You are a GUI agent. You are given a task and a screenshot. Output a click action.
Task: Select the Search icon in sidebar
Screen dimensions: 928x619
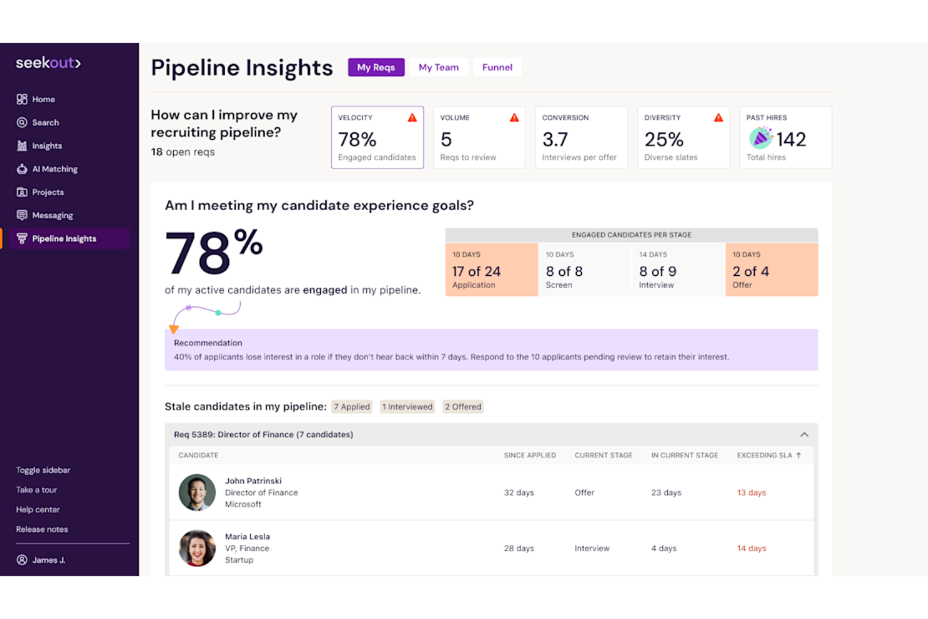click(22, 122)
